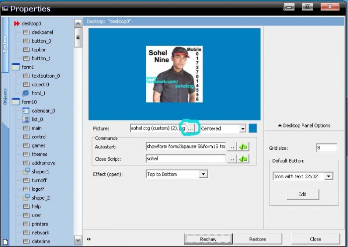The height and width of the screenshot is (247, 348).
Task: Click the tree scrollbar thumb
Action: 78,37
